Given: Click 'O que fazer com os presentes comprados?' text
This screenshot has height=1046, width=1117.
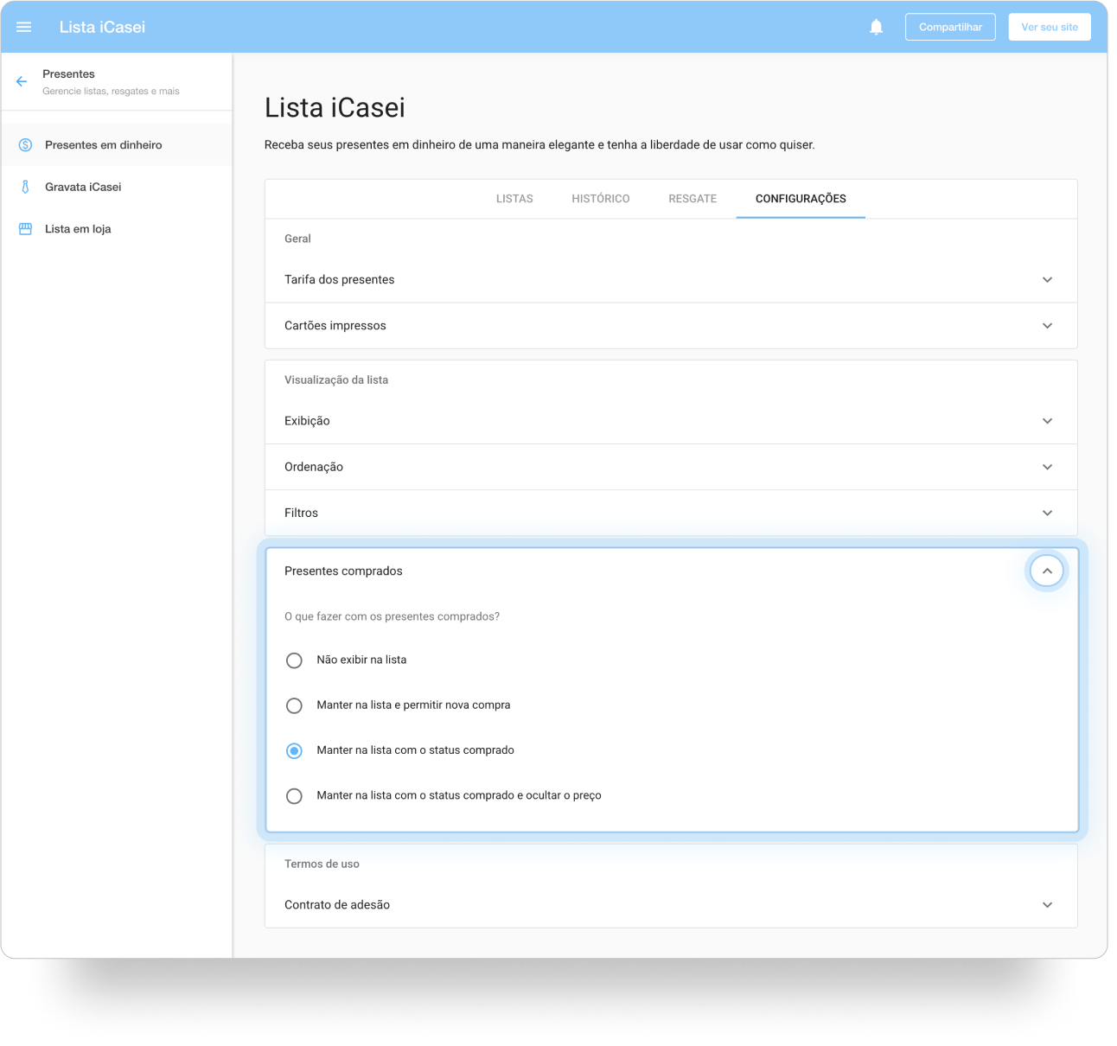Looking at the screenshot, I should click(x=392, y=616).
